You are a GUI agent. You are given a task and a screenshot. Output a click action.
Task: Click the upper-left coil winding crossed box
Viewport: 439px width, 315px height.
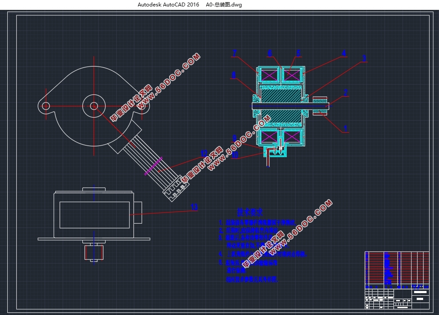269,75
